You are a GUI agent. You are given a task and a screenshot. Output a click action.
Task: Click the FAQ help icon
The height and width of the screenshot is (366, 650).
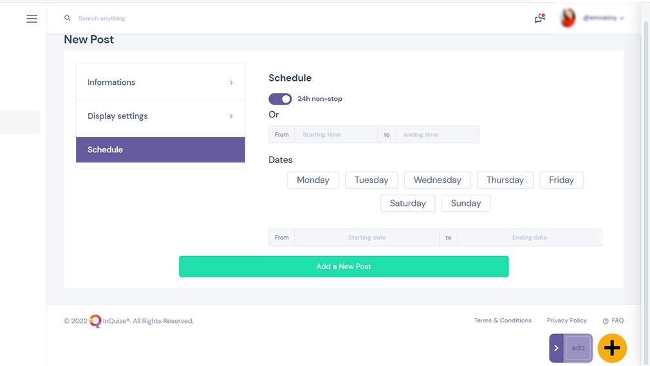(x=606, y=321)
